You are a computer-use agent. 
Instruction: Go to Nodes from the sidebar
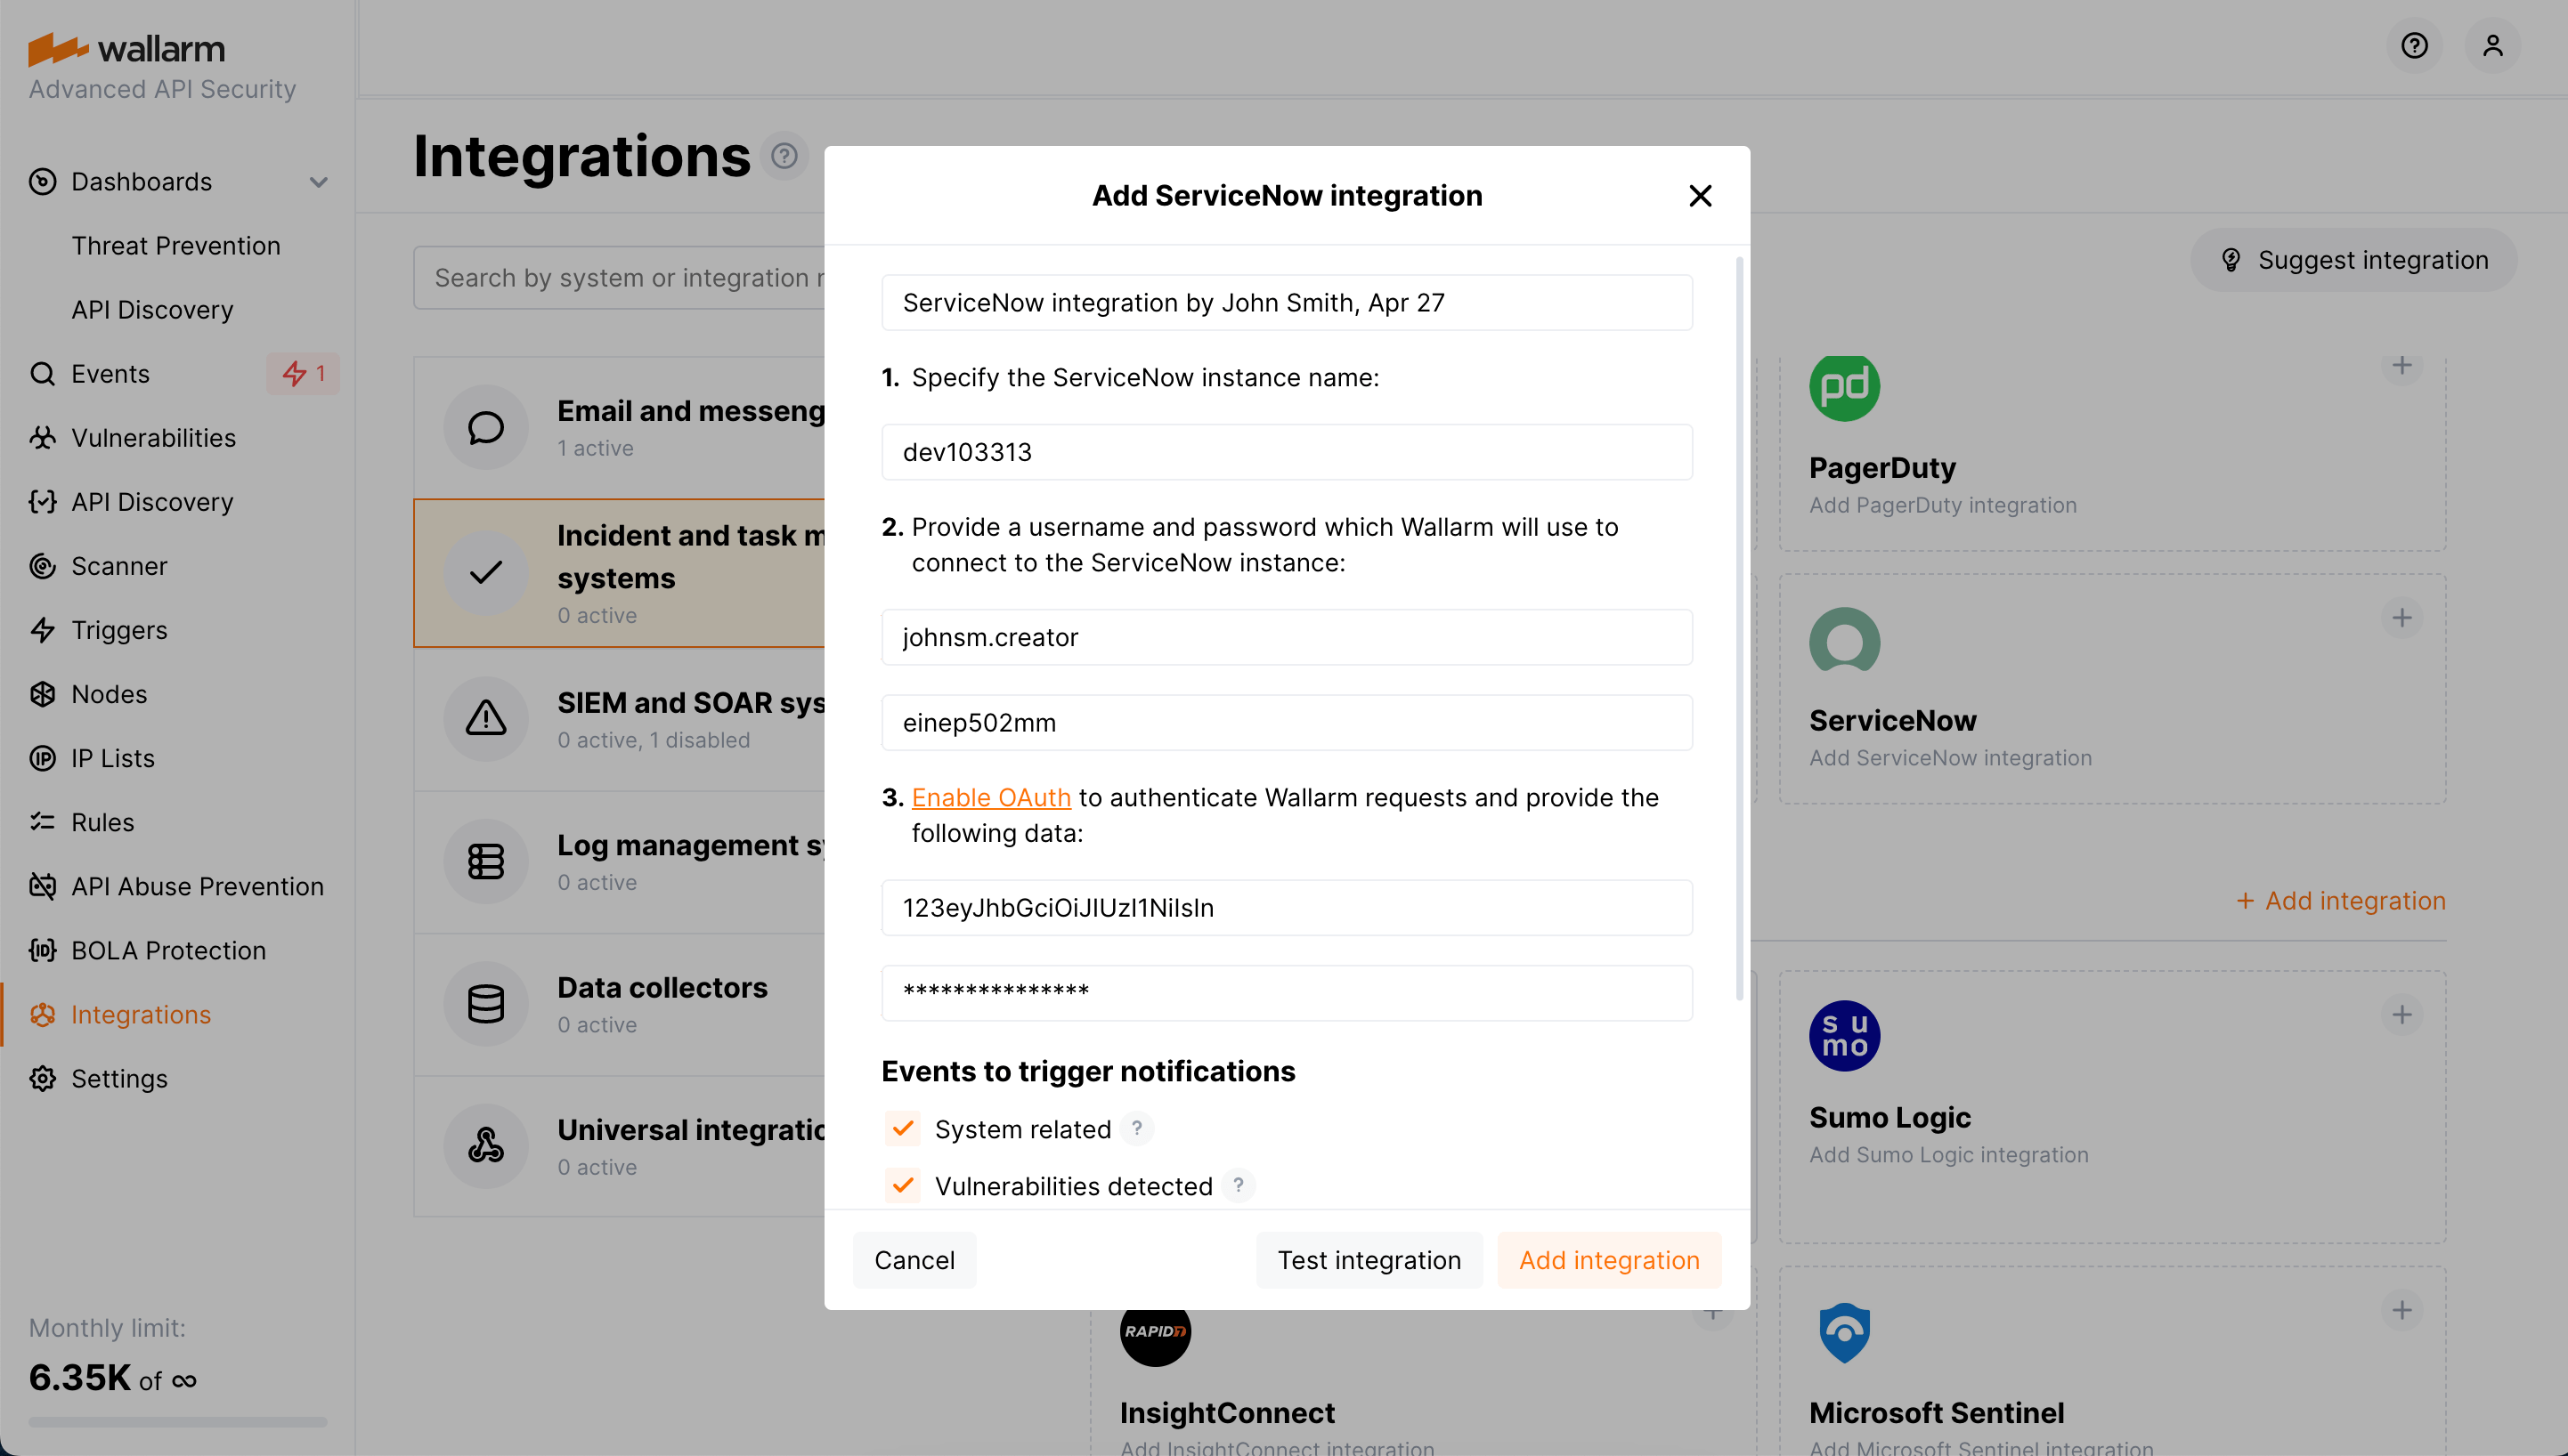pyautogui.click(x=108, y=693)
